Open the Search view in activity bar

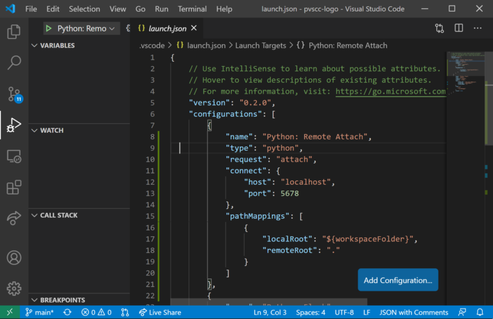pyautogui.click(x=13, y=63)
